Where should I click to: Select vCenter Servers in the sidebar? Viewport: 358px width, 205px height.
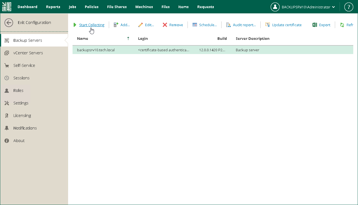34,53
